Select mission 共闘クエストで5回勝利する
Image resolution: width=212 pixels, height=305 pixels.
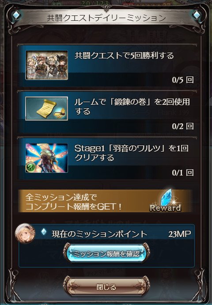click(x=108, y=65)
